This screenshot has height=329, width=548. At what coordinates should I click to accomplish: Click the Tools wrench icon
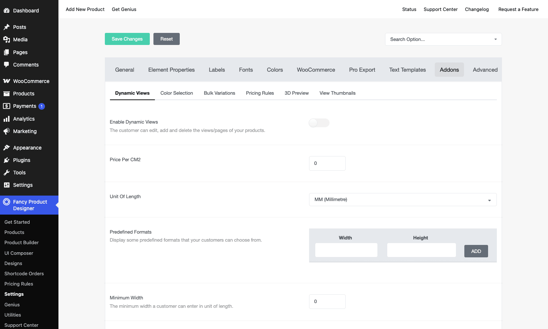click(x=7, y=173)
